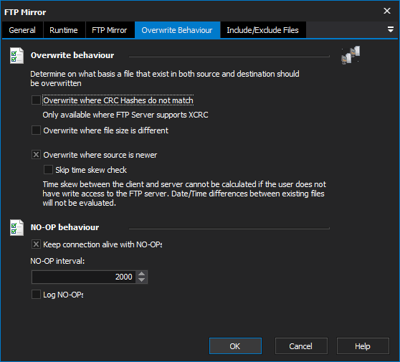This screenshot has width=400, height=362.
Task: Tick the Skip time skew check box
Action: tap(48, 170)
